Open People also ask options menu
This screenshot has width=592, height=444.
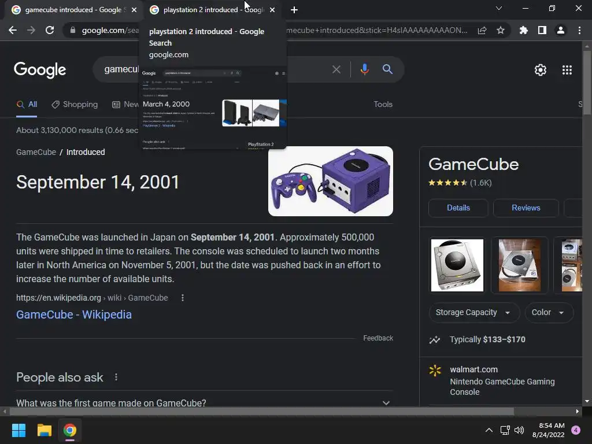point(116,377)
